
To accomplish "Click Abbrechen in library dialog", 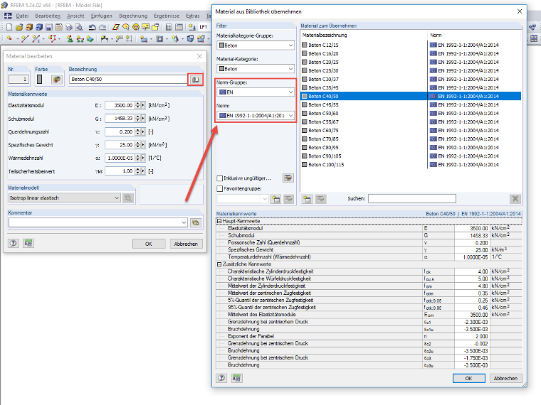I will coord(505,378).
